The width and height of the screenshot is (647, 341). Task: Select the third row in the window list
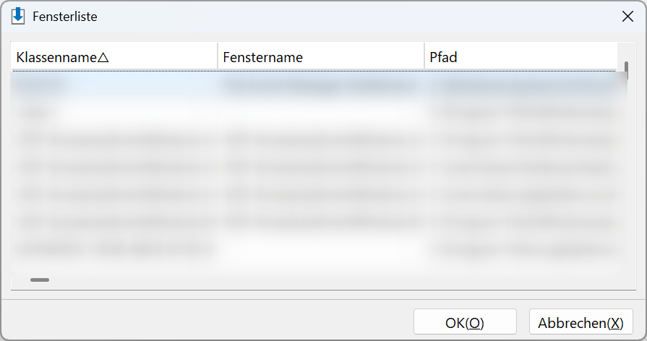(x=314, y=140)
